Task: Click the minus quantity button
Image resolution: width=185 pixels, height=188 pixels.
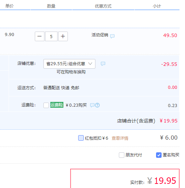Action: [40, 36]
